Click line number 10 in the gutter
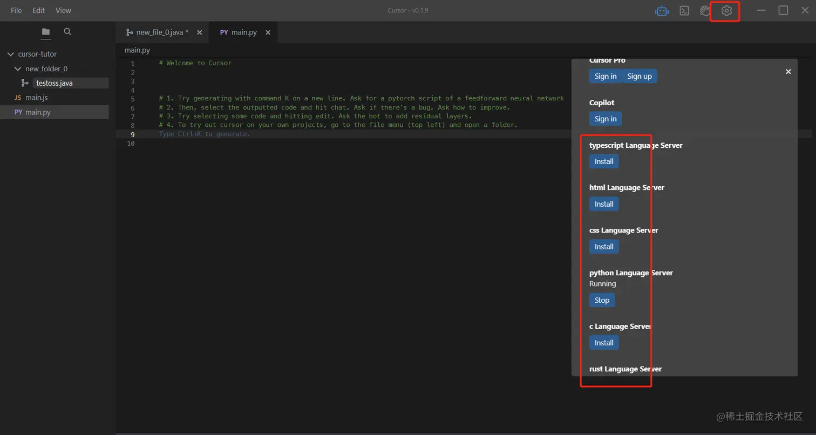The width and height of the screenshot is (816, 435). click(131, 143)
